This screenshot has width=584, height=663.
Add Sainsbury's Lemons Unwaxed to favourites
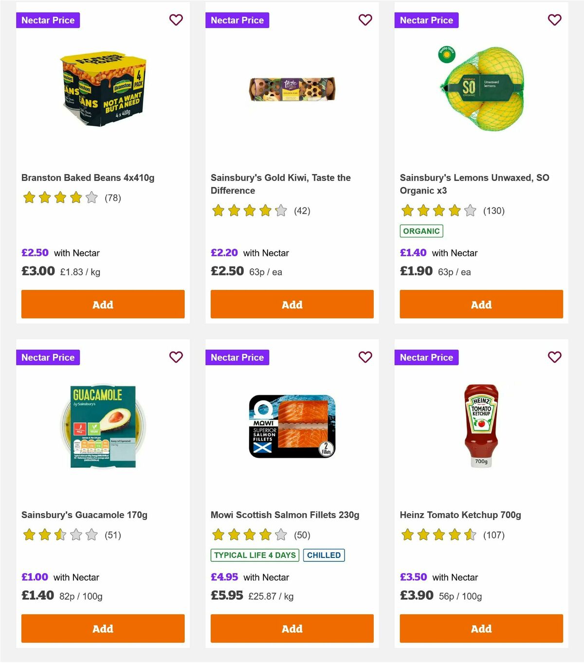[x=554, y=20]
